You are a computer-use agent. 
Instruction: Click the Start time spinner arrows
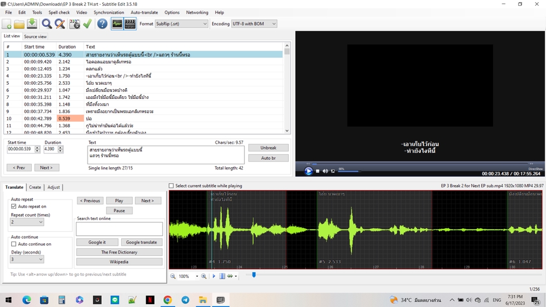tap(38, 149)
